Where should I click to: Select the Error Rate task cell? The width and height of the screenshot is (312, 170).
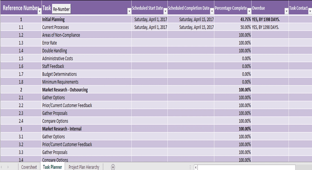pyautogui.click(x=87, y=43)
